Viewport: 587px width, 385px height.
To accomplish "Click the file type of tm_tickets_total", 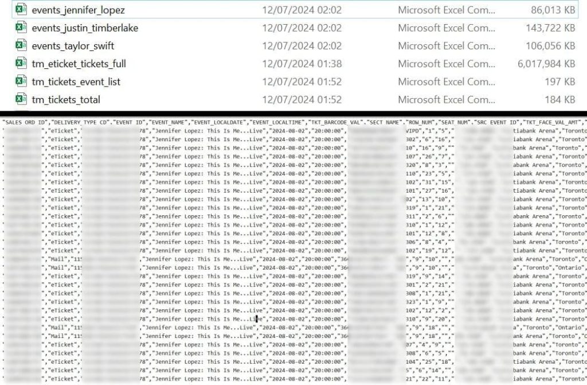I will (x=446, y=100).
